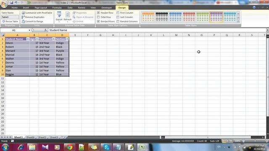The image size is (269, 151).
Task: Click the macro record icon in the status bar
Action: (12, 141)
